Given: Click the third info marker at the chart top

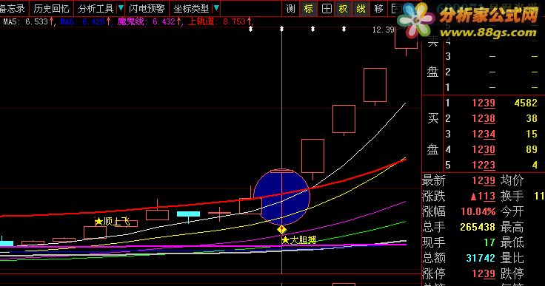Looking at the screenshot, I should 312,29.
